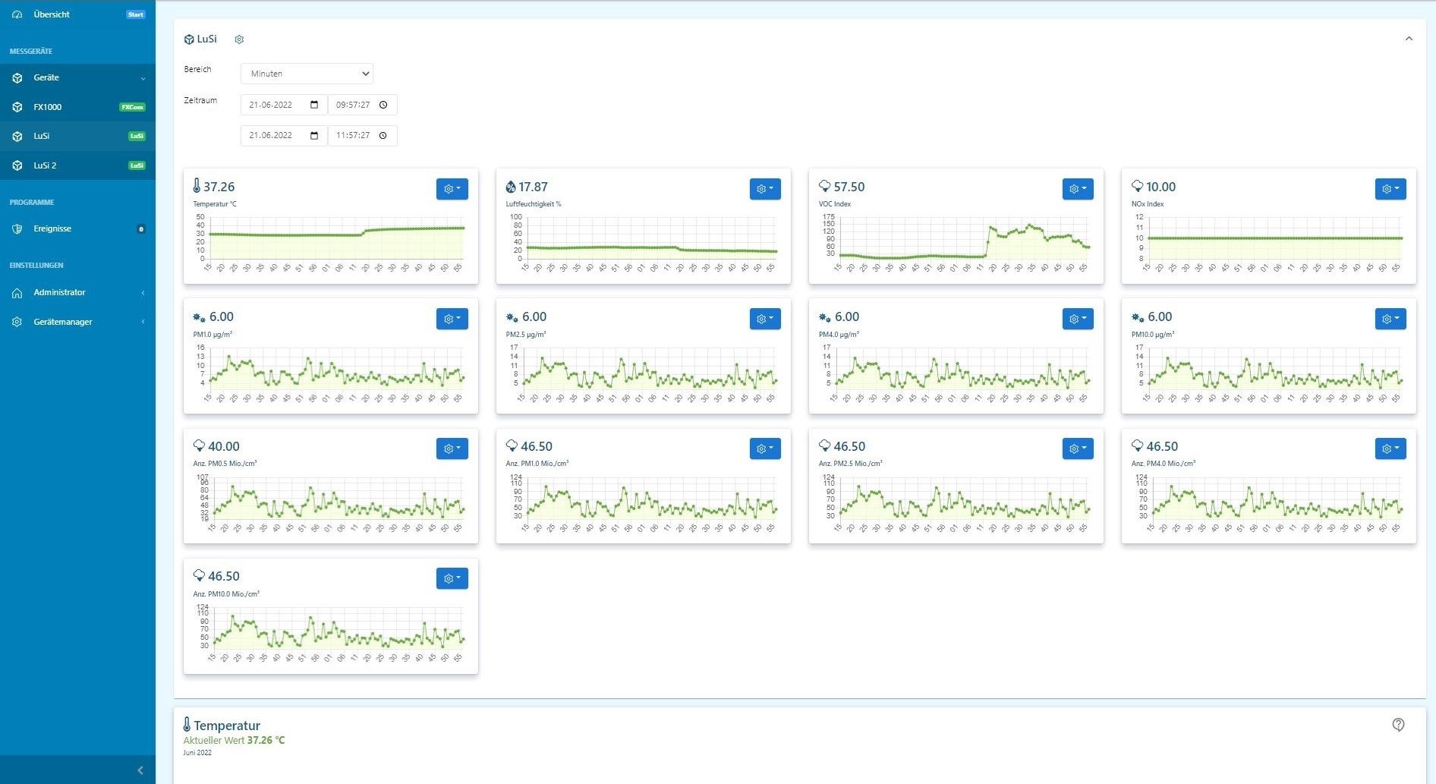
Task: Expand the Geräte sidebar menu
Action: tap(77, 77)
